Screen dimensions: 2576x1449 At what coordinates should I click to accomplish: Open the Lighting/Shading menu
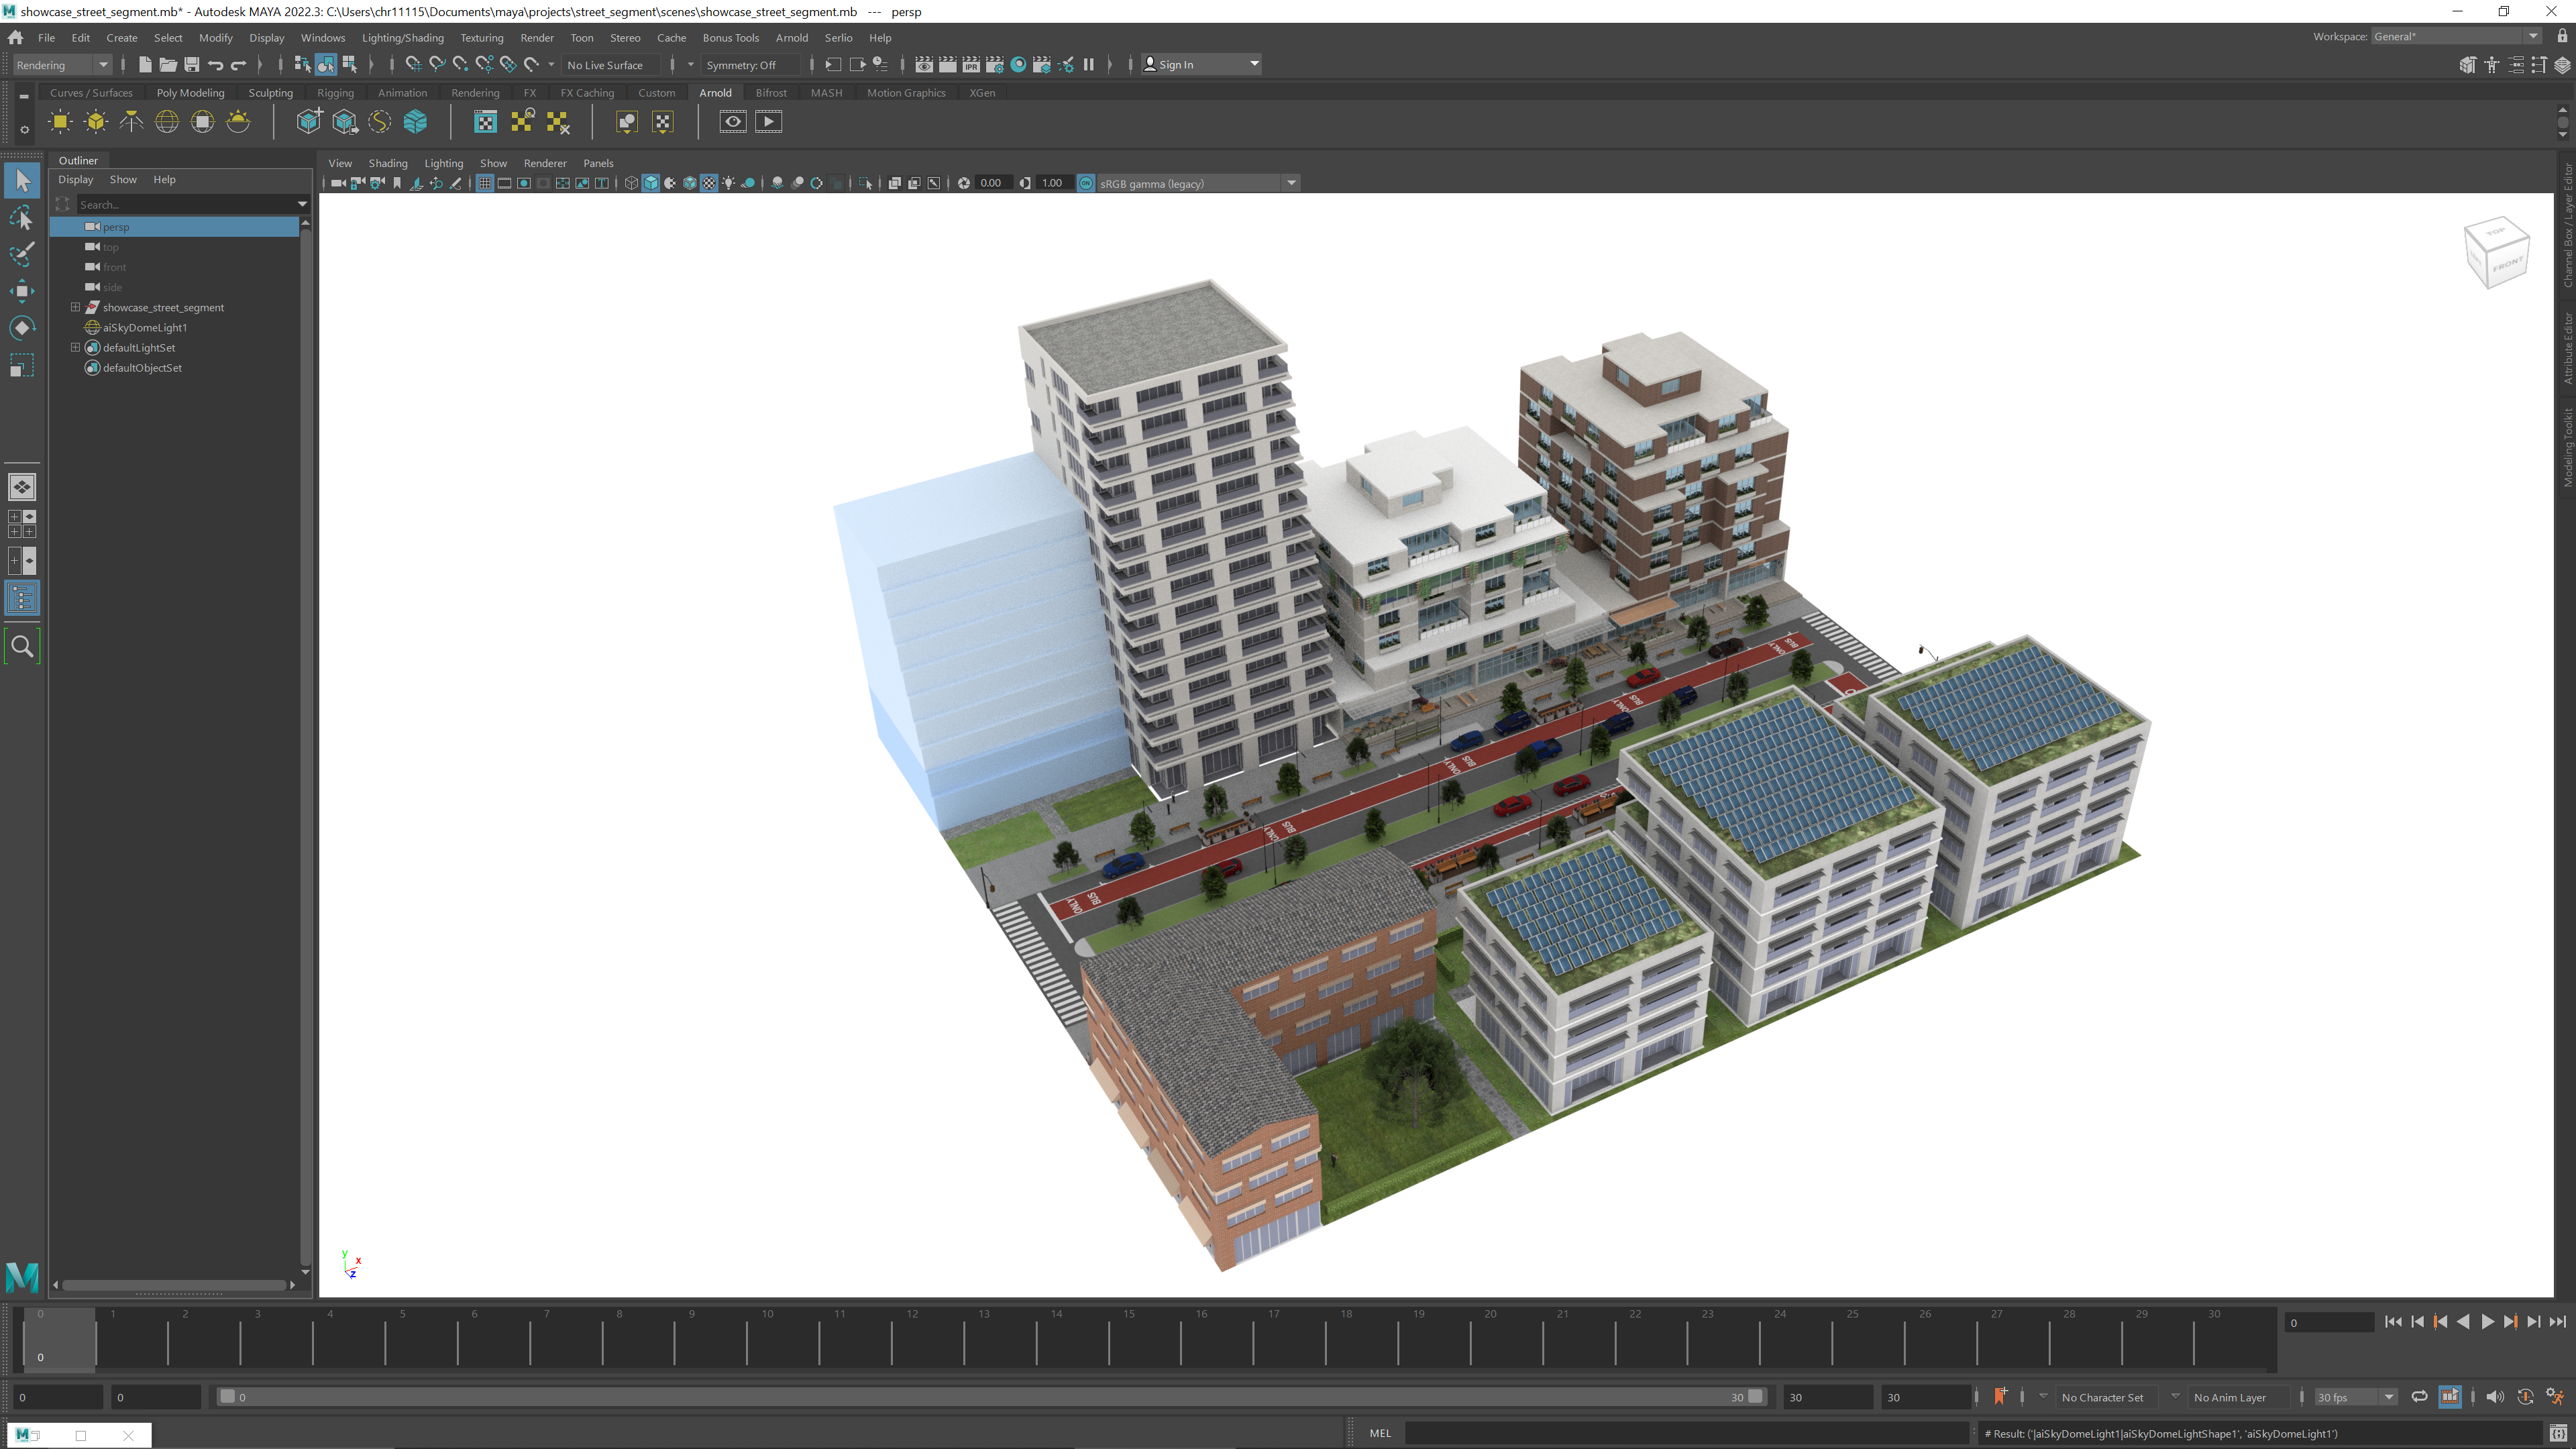(402, 38)
